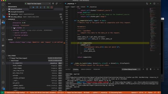168x94 pixels.
Task: Maximize the panel with the up chevron
Action: (x=154, y=69)
